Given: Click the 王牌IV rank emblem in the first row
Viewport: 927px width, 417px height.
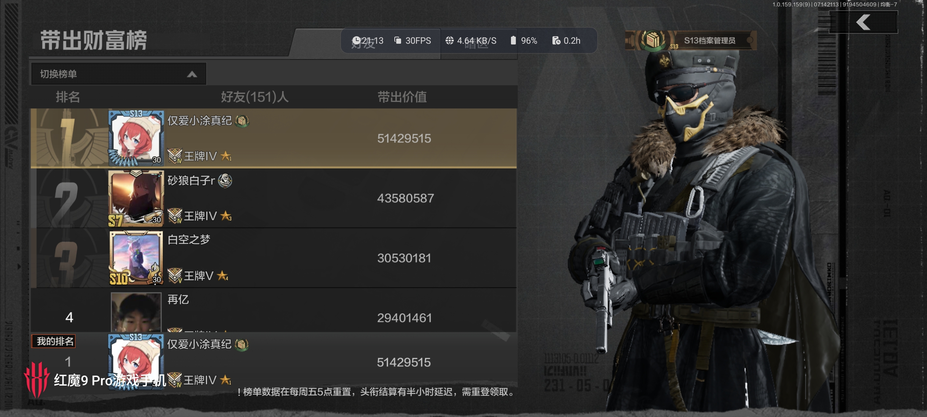Looking at the screenshot, I should point(175,156).
